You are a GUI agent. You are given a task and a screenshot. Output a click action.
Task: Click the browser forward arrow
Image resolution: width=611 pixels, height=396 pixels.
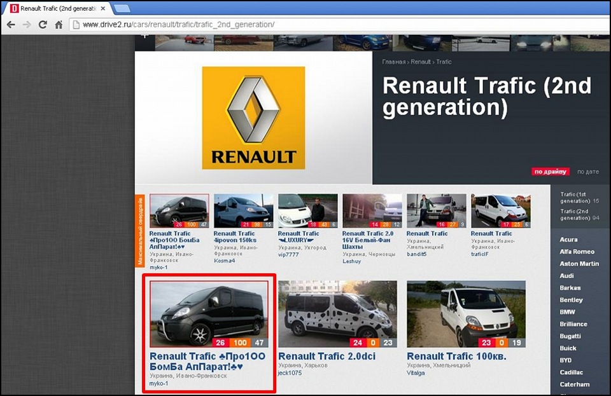coord(27,25)
